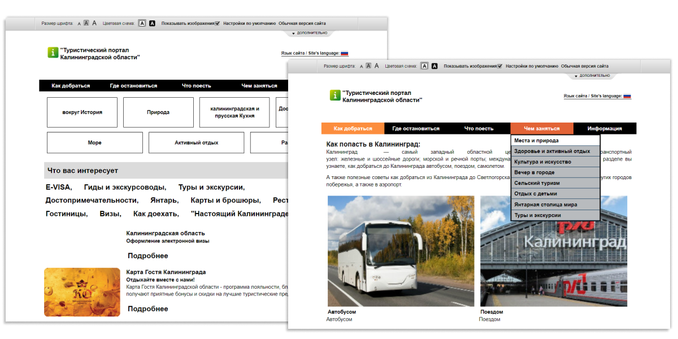Screen dimensions: 678x339
Task: Open 'Информация' menu in front window
Action: click(x=605, y=128)
